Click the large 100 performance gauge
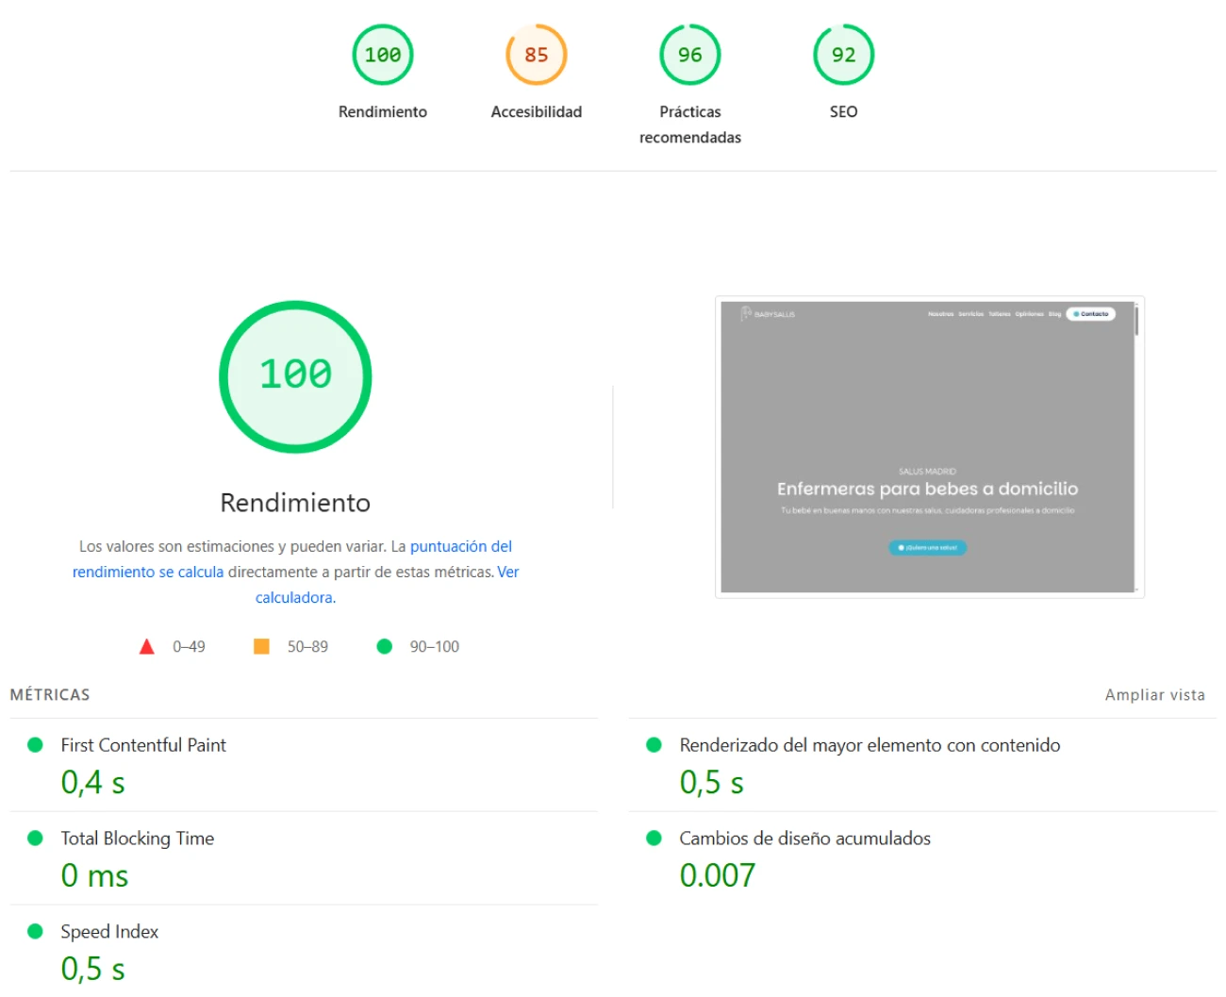The image size is (1226, 997). (x=295, y=376)
